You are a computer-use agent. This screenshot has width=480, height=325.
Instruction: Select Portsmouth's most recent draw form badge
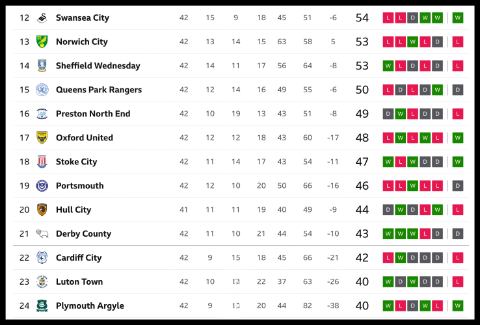[458, 186]
